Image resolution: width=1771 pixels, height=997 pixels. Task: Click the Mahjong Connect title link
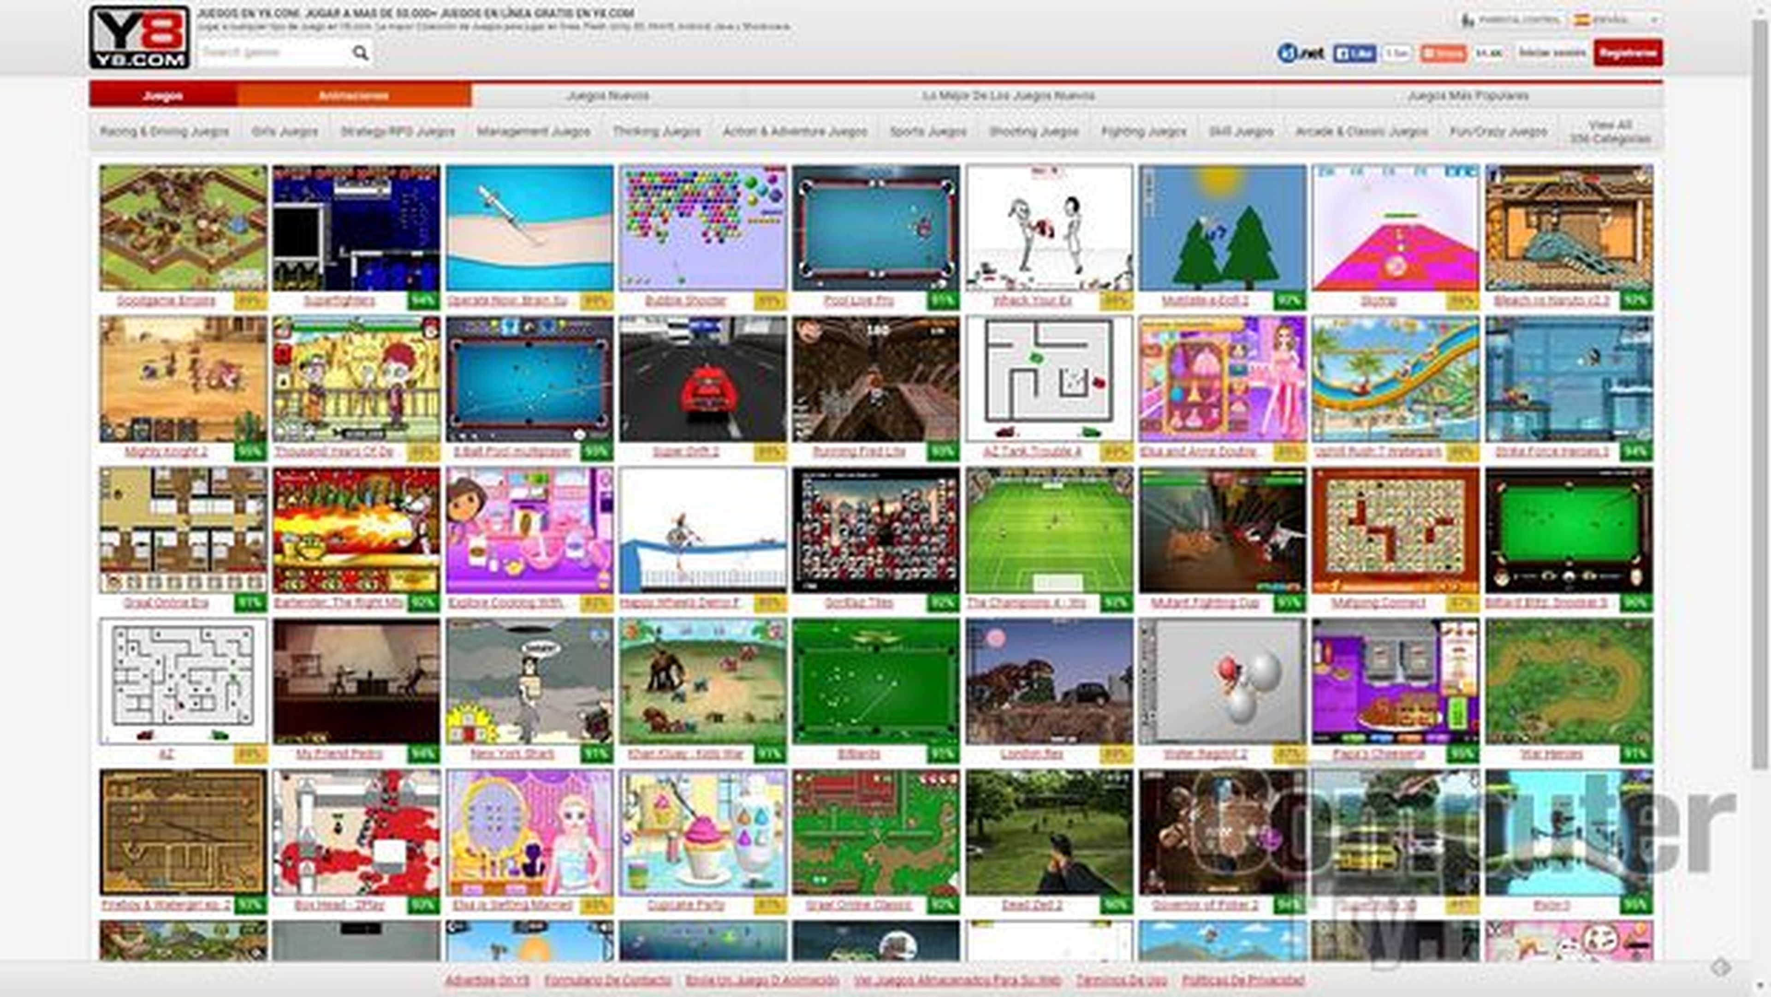tap(1378, 603)
